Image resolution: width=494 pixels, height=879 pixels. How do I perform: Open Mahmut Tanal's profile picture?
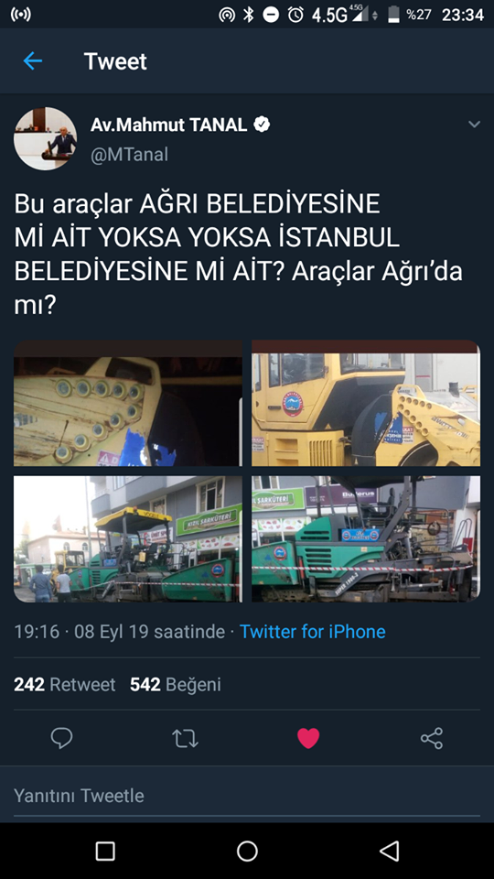[46, 138]
